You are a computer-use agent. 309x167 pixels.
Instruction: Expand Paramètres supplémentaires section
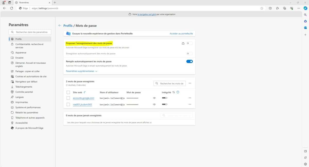(x=82, y=71)
